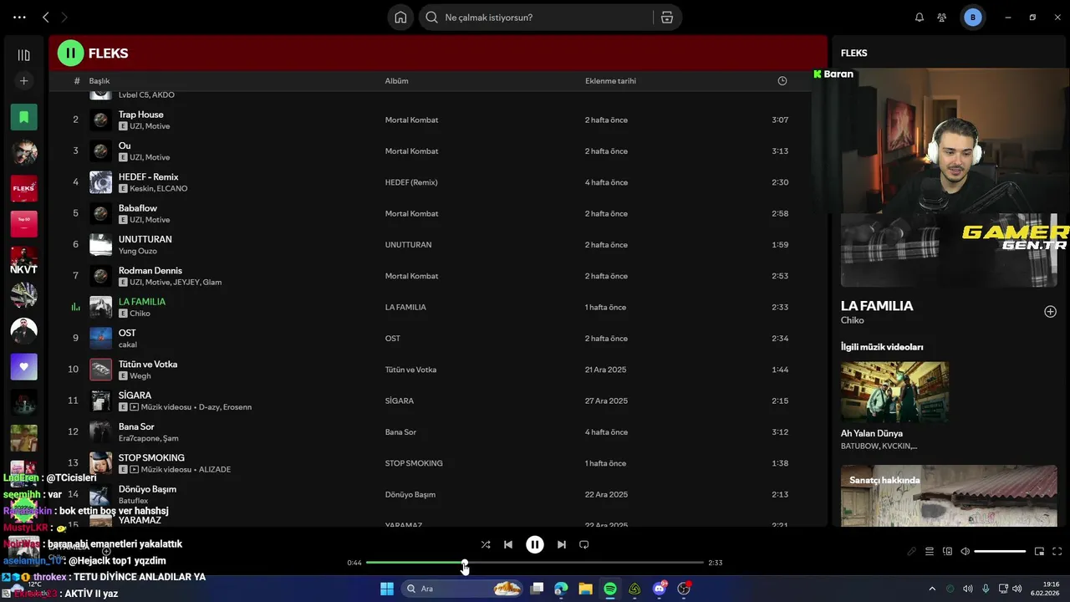The height and width of the screenshot is (602, 1070).
Task: Toggle repeat in the player bar
Action: (584, 544)
